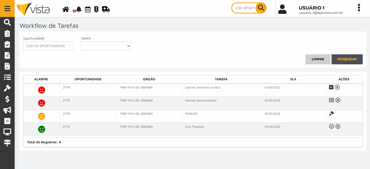370x169 pixels.
Task: Click the ALARME column header
Action: click(41, 79)
